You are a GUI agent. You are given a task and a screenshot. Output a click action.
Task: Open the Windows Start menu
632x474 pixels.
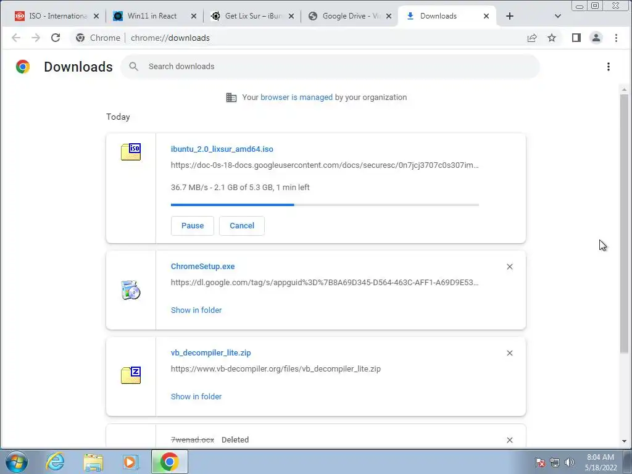17,462
